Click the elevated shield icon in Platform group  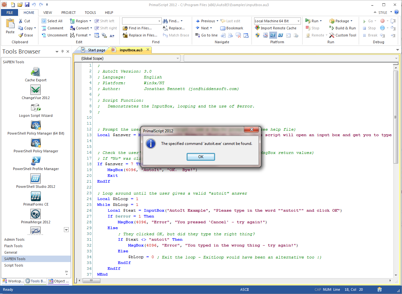257,35
